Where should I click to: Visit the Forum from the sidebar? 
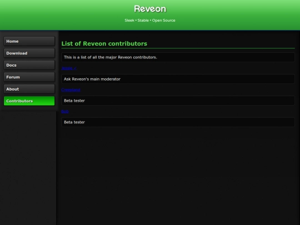coord(29,77)
